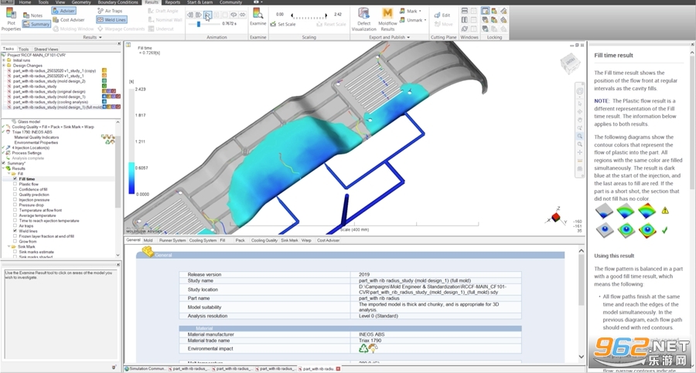Open the Cooling Quality summary tab
This screenshot has height=373, width=696.
pyautogui.click(x=264, y=240)
